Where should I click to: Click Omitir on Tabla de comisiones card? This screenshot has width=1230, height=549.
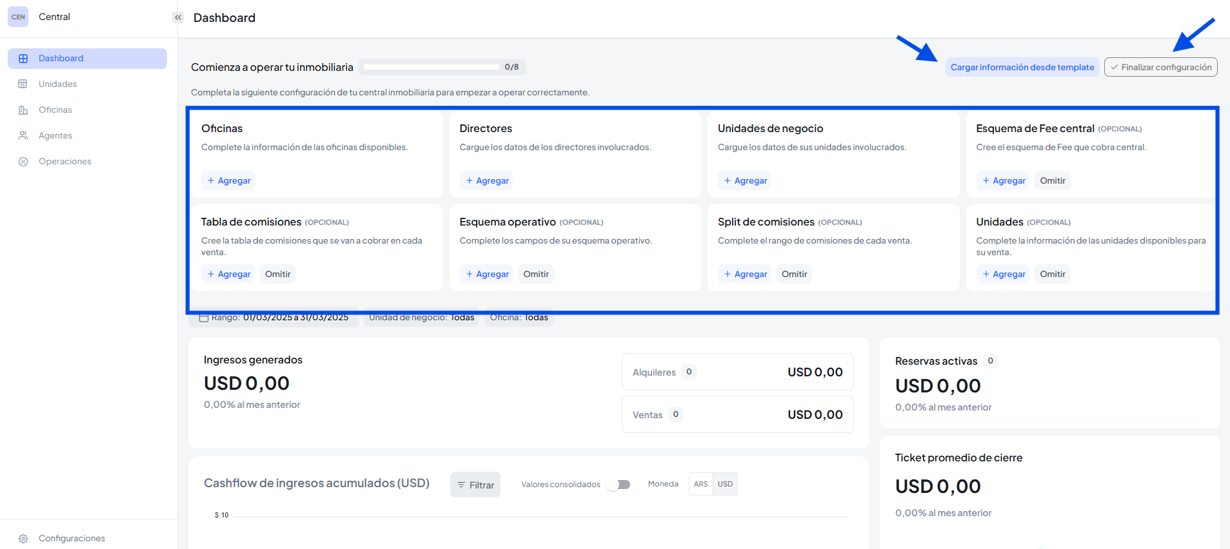pyautogui.click(x=277, y=274)
